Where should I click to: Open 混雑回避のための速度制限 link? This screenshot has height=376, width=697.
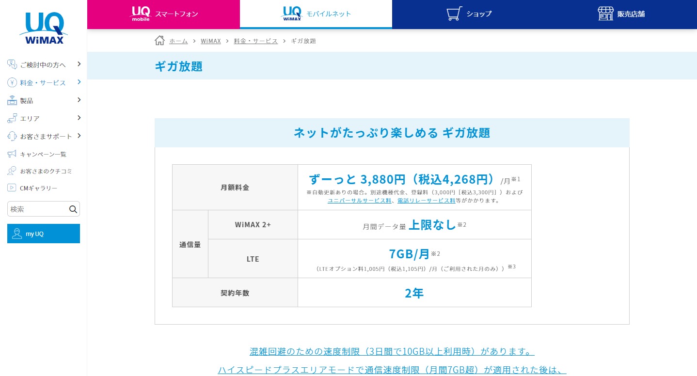392,351
